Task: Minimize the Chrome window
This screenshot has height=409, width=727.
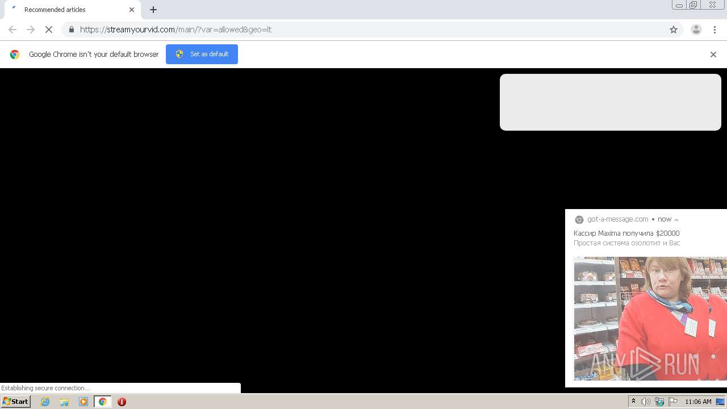Action: pos(679,5)
